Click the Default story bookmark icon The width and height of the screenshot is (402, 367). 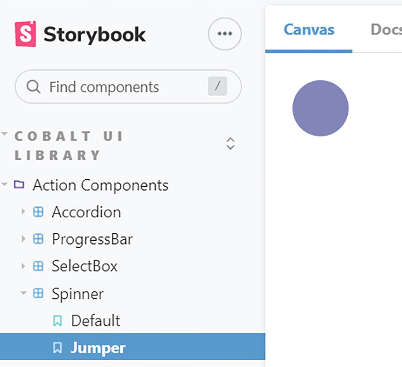pos(58,321)
